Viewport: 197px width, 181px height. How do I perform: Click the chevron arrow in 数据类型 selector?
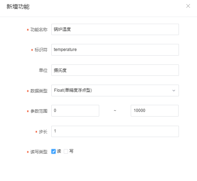174,91
